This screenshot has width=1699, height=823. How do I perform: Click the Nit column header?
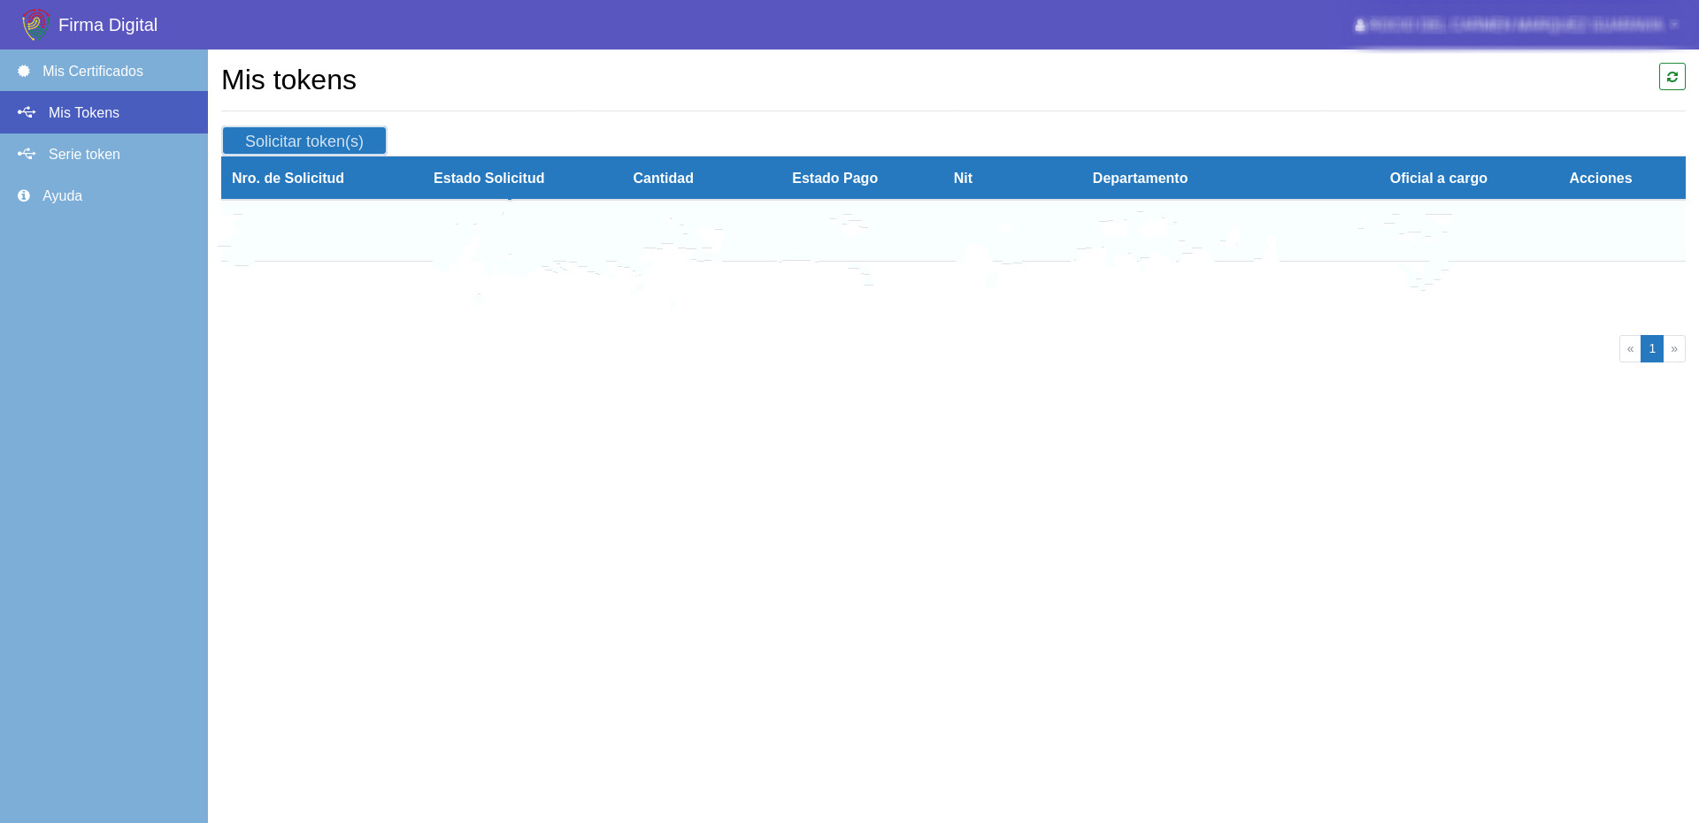click(963, 178)
